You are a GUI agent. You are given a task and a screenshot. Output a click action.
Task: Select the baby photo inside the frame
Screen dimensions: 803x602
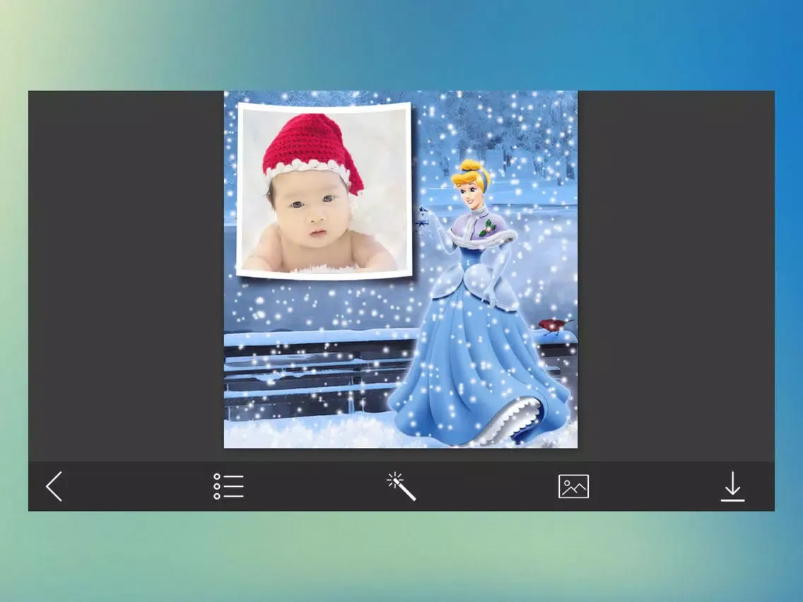click(x=324, y=191)
